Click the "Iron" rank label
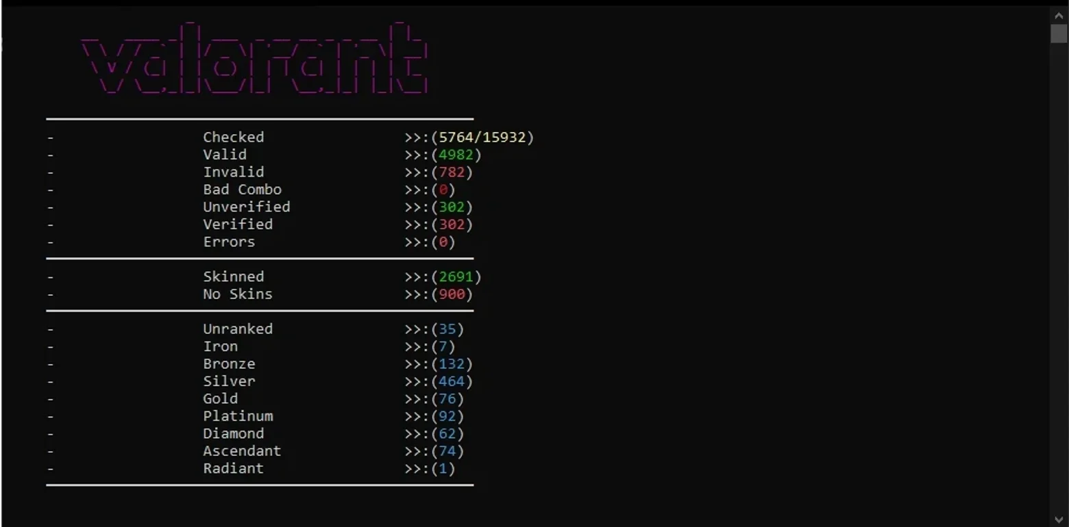Image resolution: width=1069 pixels, height=527 pixels. click(x=221, y=346)
